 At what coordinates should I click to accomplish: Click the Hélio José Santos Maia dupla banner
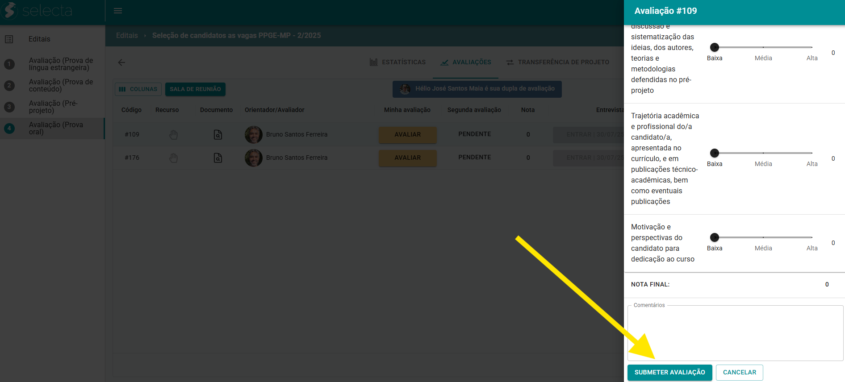point(477,89)
